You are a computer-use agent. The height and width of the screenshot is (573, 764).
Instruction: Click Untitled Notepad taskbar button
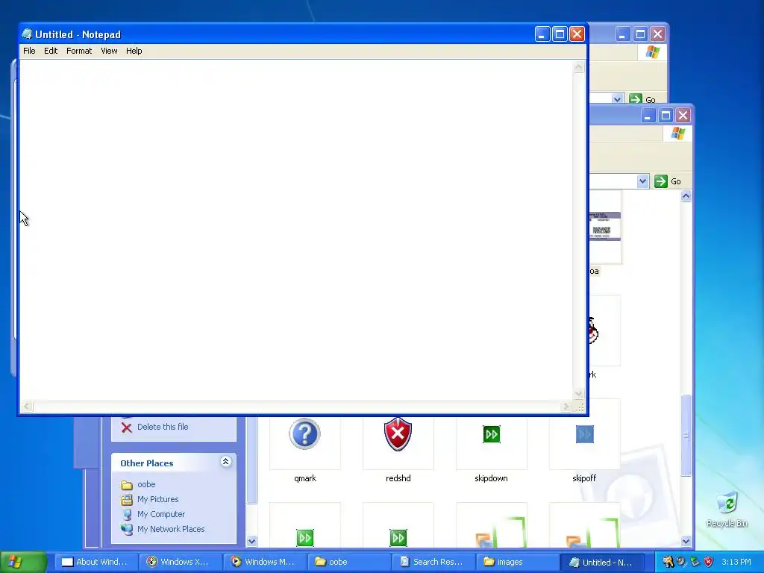click(602, 562)
